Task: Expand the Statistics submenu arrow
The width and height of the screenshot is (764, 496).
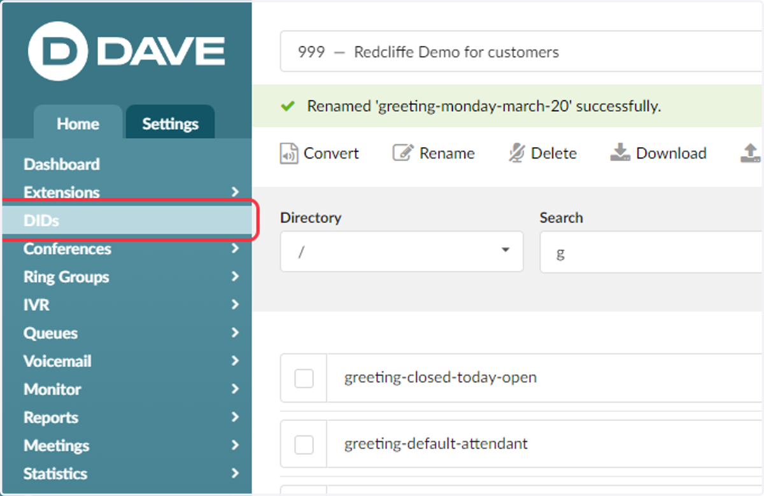Action: 235,473
